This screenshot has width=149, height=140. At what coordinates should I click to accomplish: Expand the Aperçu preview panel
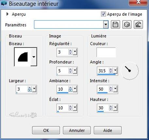[x=8, y=14]
